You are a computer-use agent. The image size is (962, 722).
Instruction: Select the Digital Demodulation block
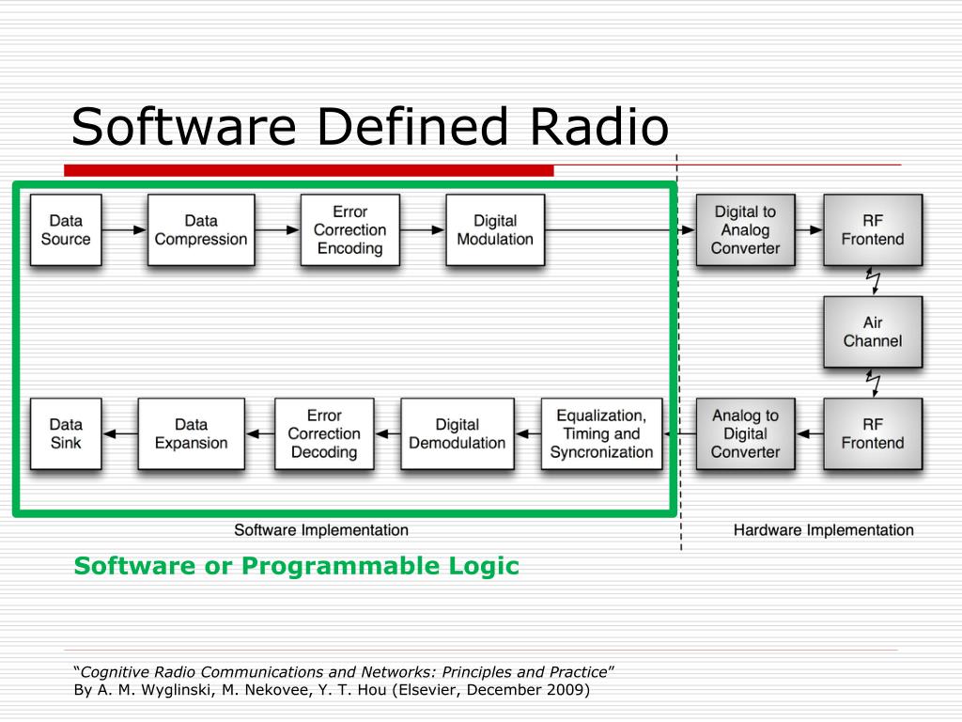(x=458, y=434)
